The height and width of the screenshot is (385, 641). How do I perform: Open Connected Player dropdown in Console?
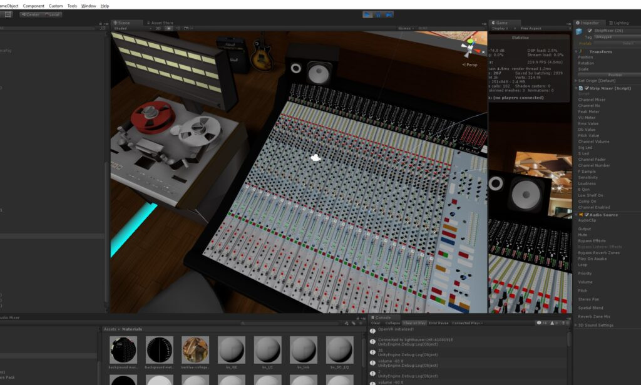(x=467, y=323)
